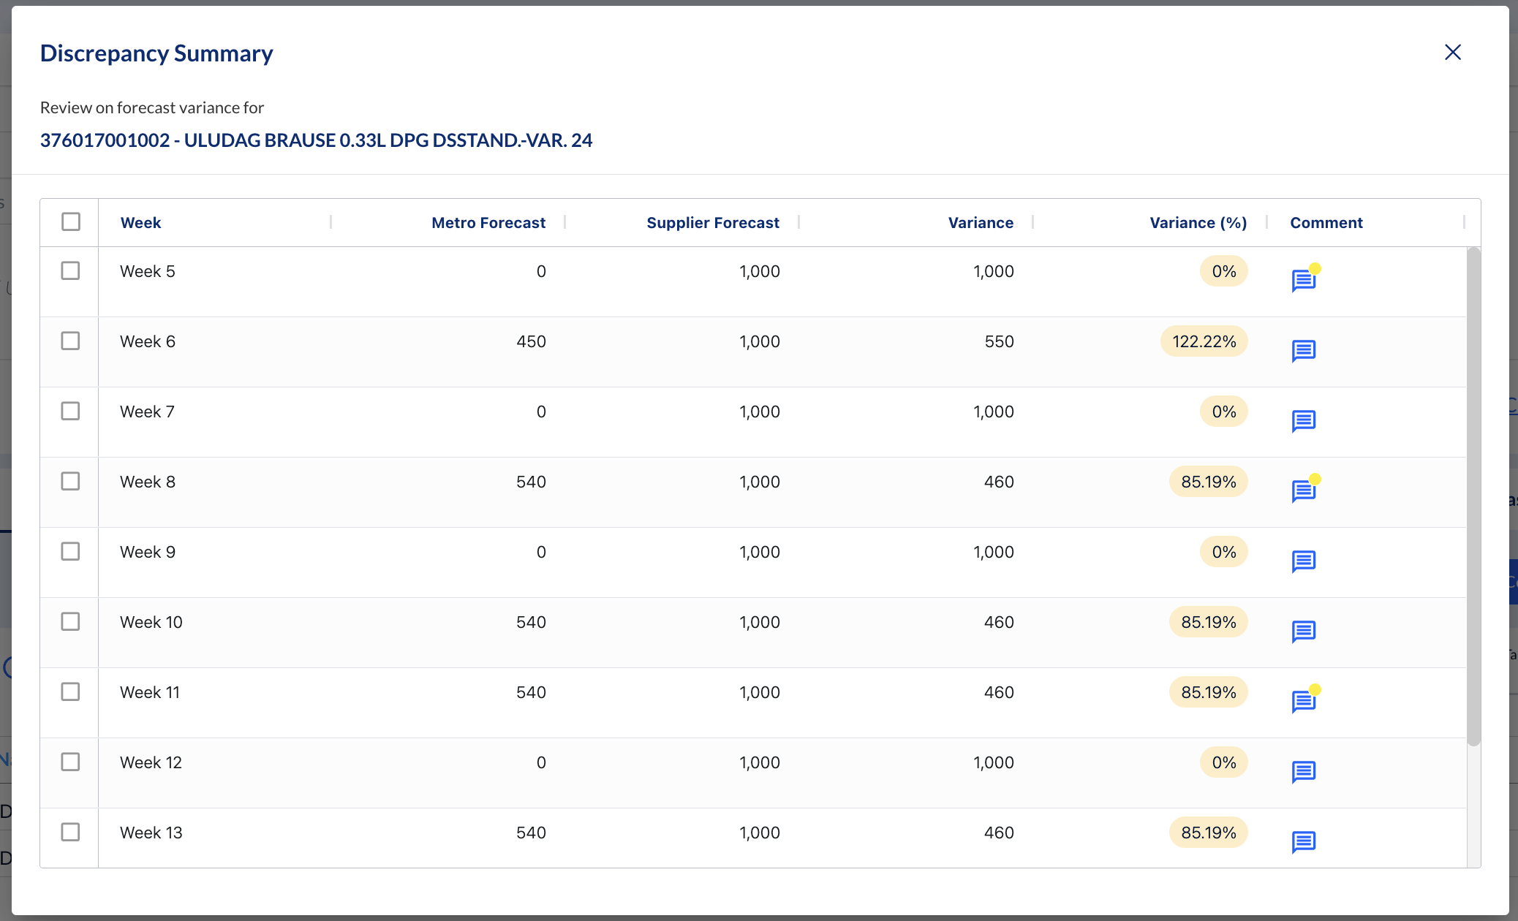Click the Supplier Forecast column header
Image resolution: width=1518 pixels, height=921 pixels.
(712, 222)
